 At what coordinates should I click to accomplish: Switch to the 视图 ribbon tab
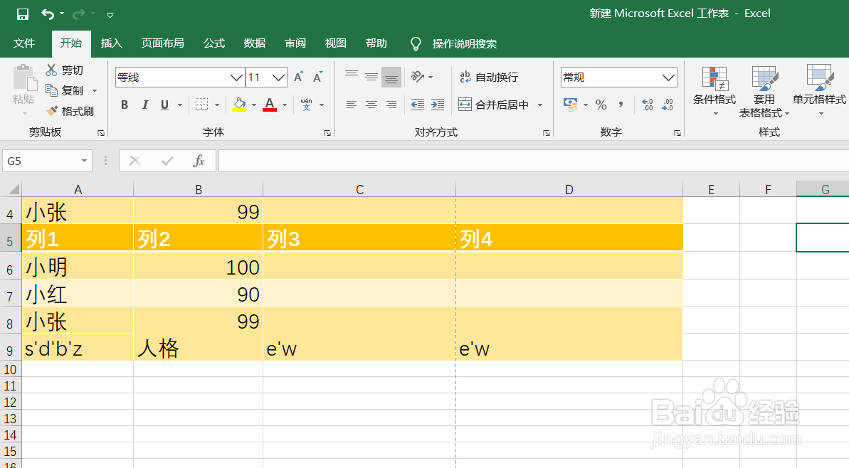coord(335,43)
